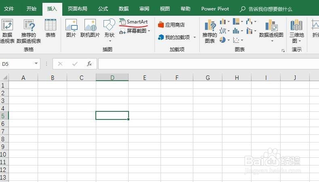Screen dimensions: 319x182
Task: Open the File (文件) tab
Action: 9,9
